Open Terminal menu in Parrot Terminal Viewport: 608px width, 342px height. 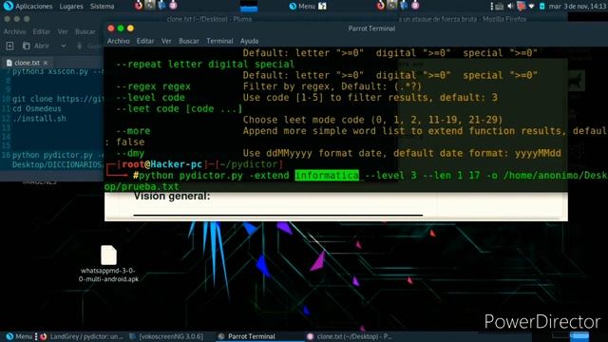pyautogui.click(x=219, y=41)
